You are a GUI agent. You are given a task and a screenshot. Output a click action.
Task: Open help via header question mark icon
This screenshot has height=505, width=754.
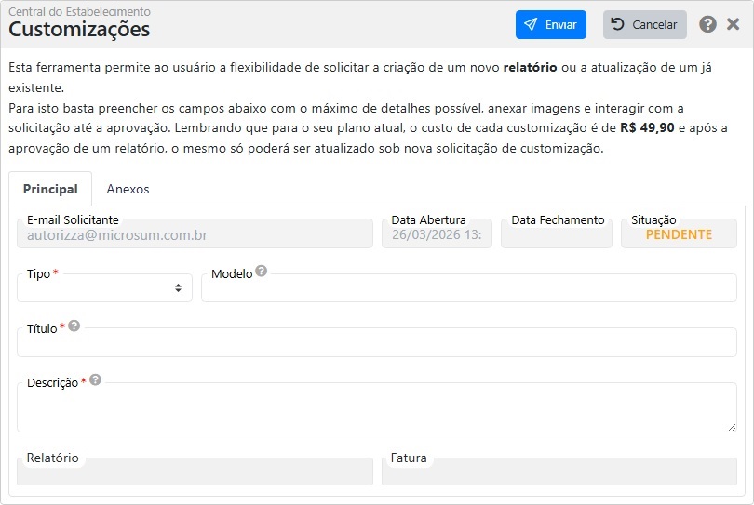coord(707,25)
